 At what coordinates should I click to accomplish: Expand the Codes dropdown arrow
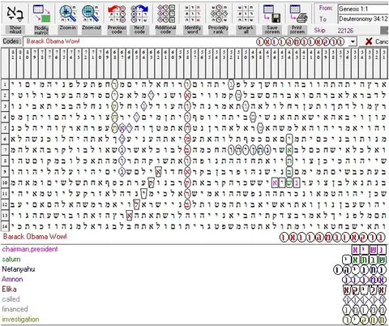coord(353,42)
